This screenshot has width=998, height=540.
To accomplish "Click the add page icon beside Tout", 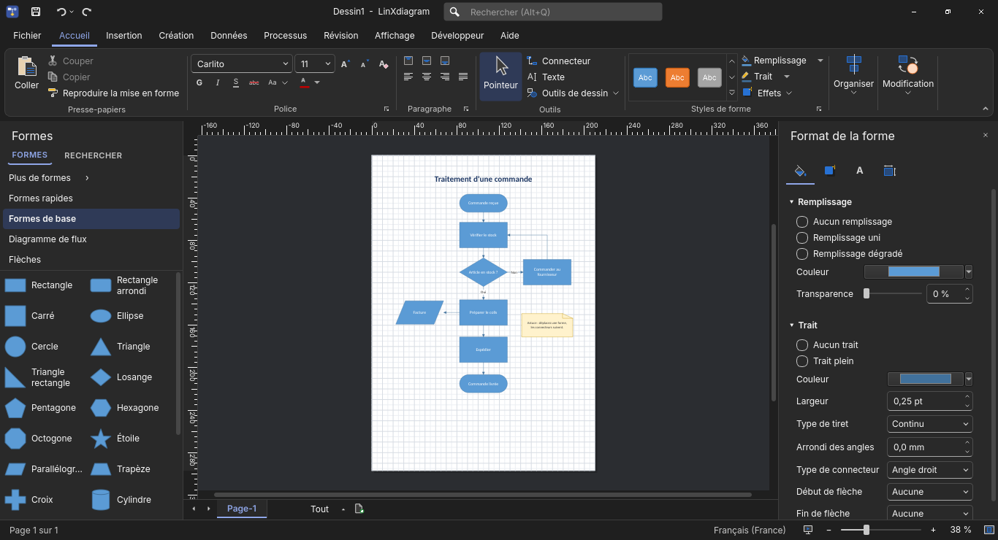I will 359,509.
